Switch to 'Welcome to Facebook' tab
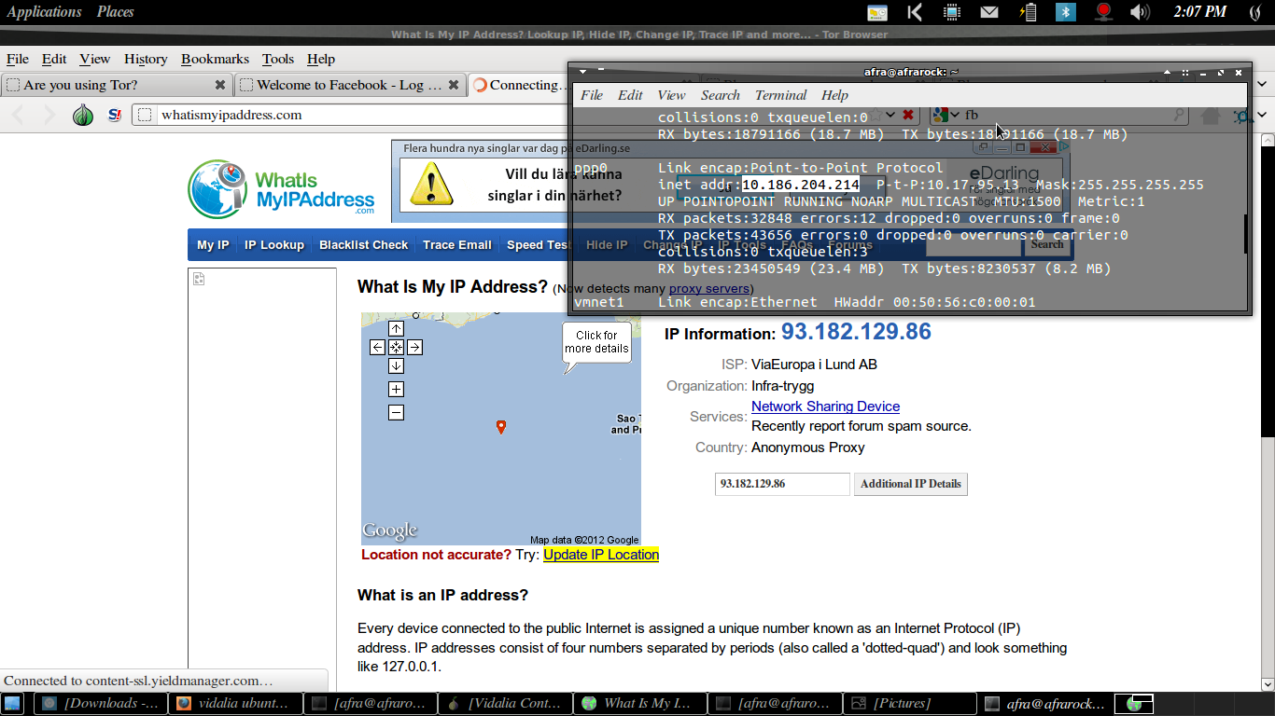 click(x=350, y=85)
